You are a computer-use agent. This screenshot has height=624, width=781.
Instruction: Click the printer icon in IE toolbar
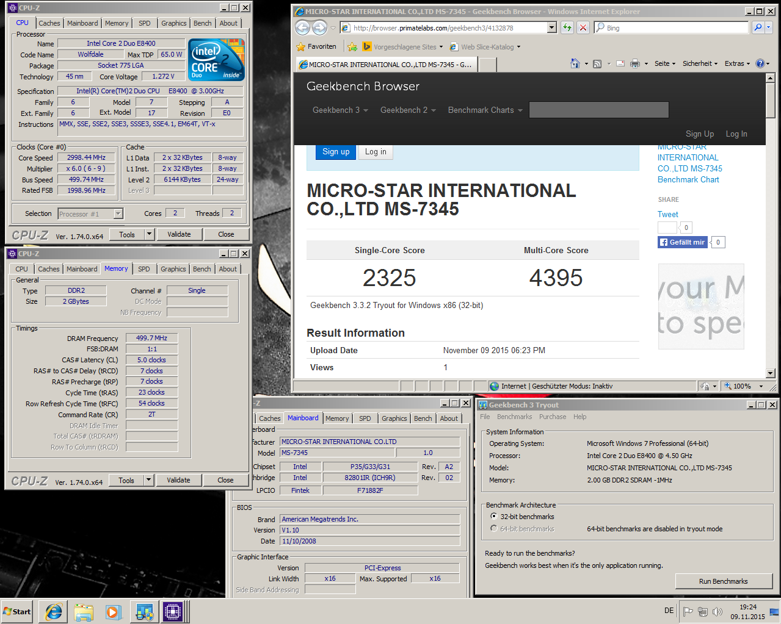pos(635,63)
